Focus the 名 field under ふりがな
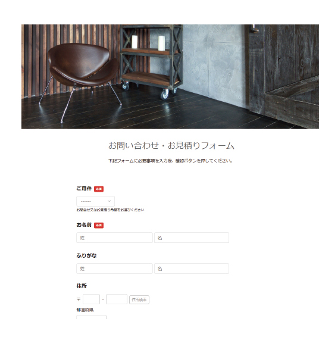 point(192,269)
